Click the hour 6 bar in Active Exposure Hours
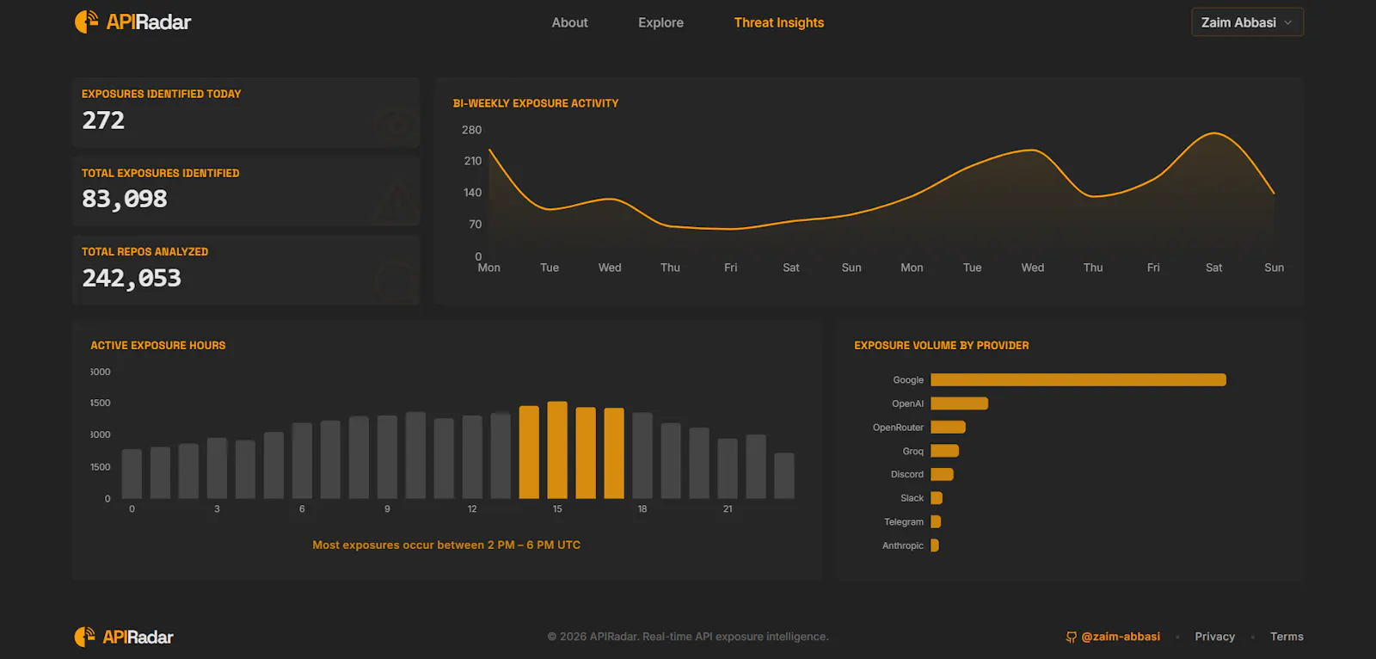This screenshot has height=659, width=1376. tap(302, 461)
